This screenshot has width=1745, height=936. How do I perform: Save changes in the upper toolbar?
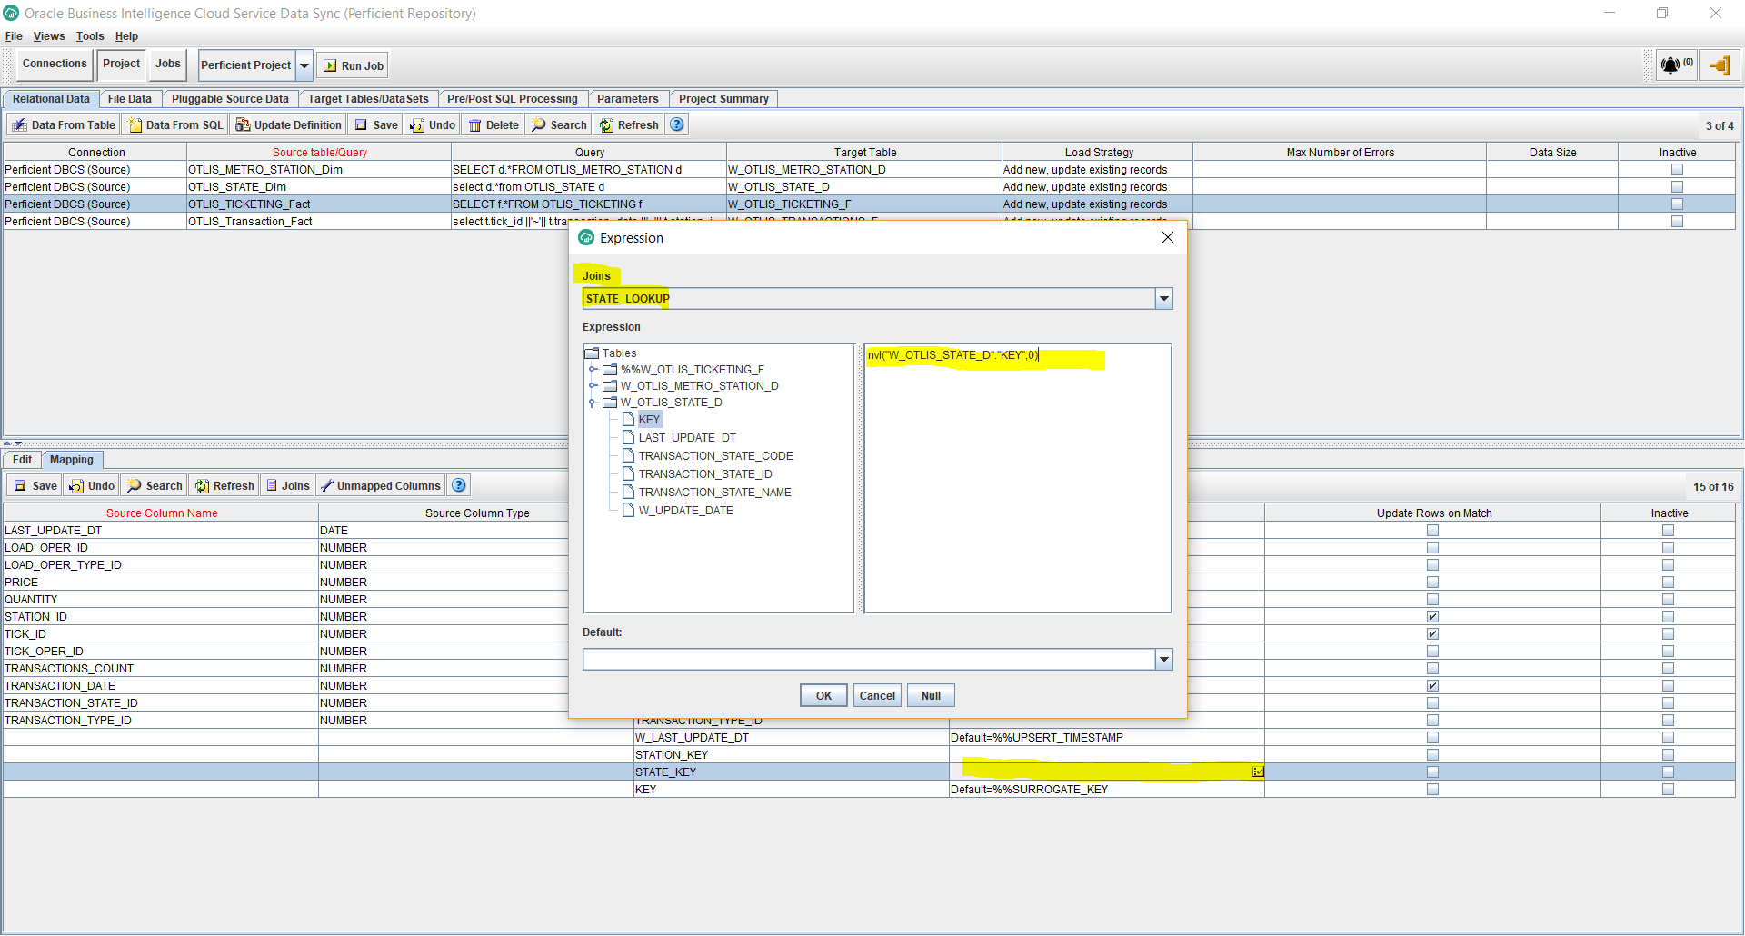coord(376,125)
